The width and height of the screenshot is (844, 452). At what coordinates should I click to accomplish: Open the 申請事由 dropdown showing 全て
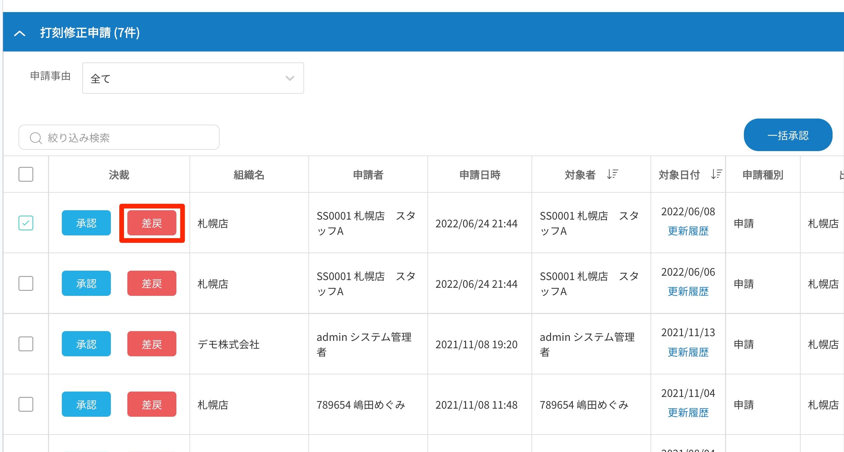coord(193,78)
